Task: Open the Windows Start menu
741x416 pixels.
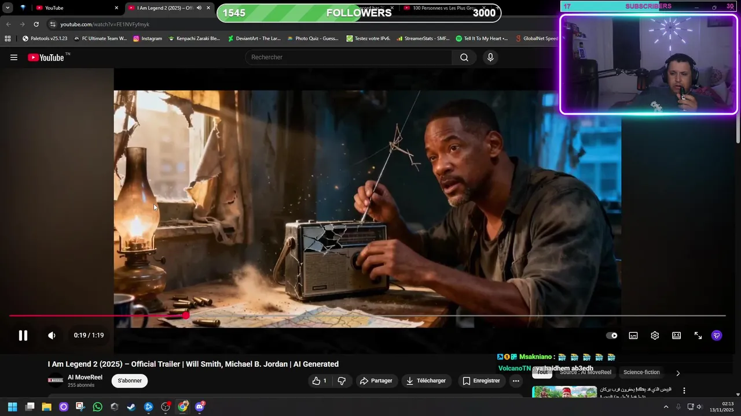Action: click(x=12, y=407)
